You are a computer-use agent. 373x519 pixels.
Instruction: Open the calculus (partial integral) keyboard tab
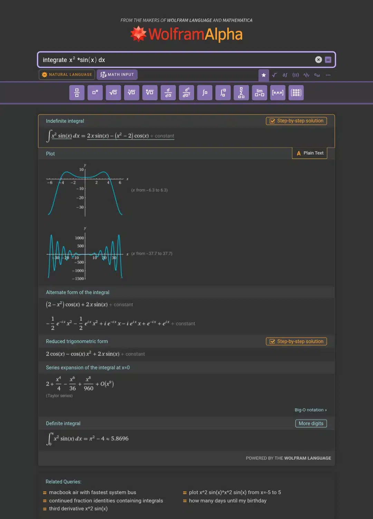click(x=285, y=75)
